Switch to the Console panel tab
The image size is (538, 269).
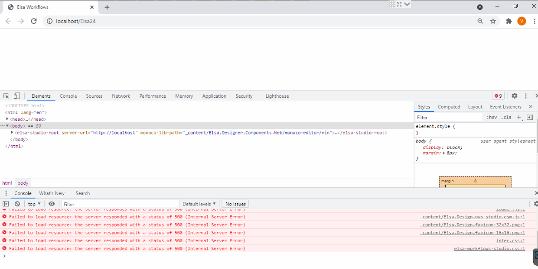point(68,96)
